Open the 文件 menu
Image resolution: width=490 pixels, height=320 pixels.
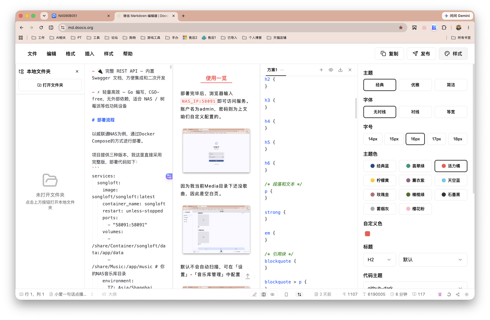[32, 54]
